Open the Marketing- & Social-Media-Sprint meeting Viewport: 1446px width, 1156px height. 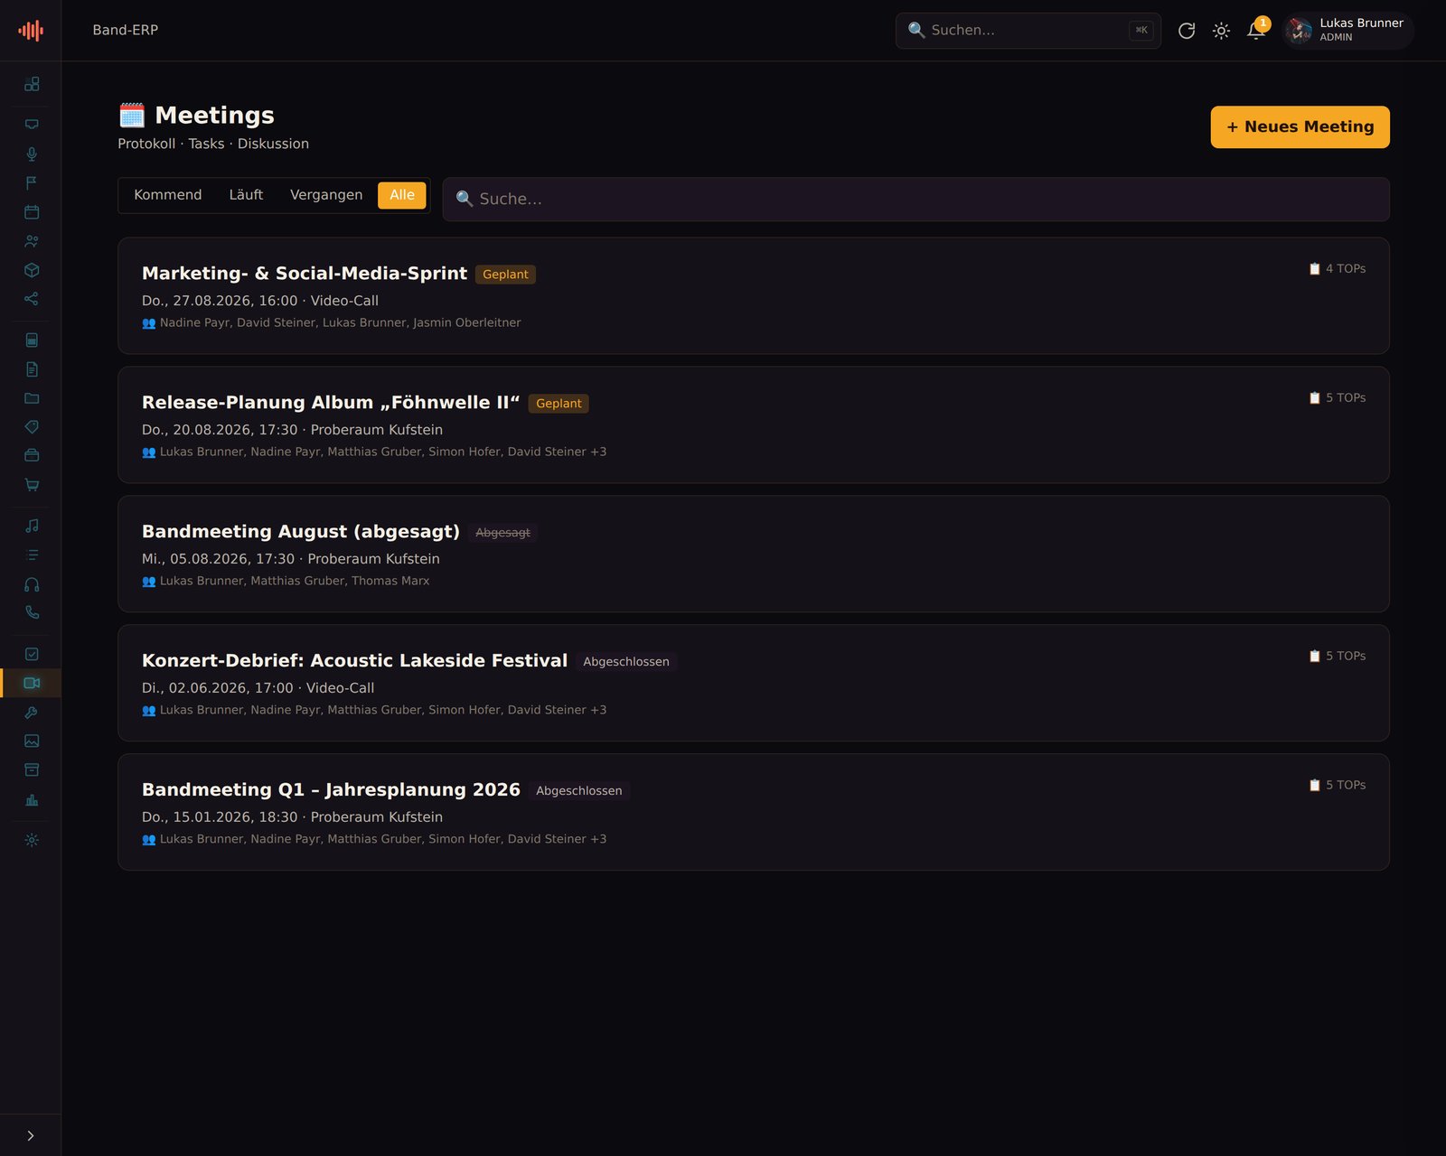coord(754,296)
